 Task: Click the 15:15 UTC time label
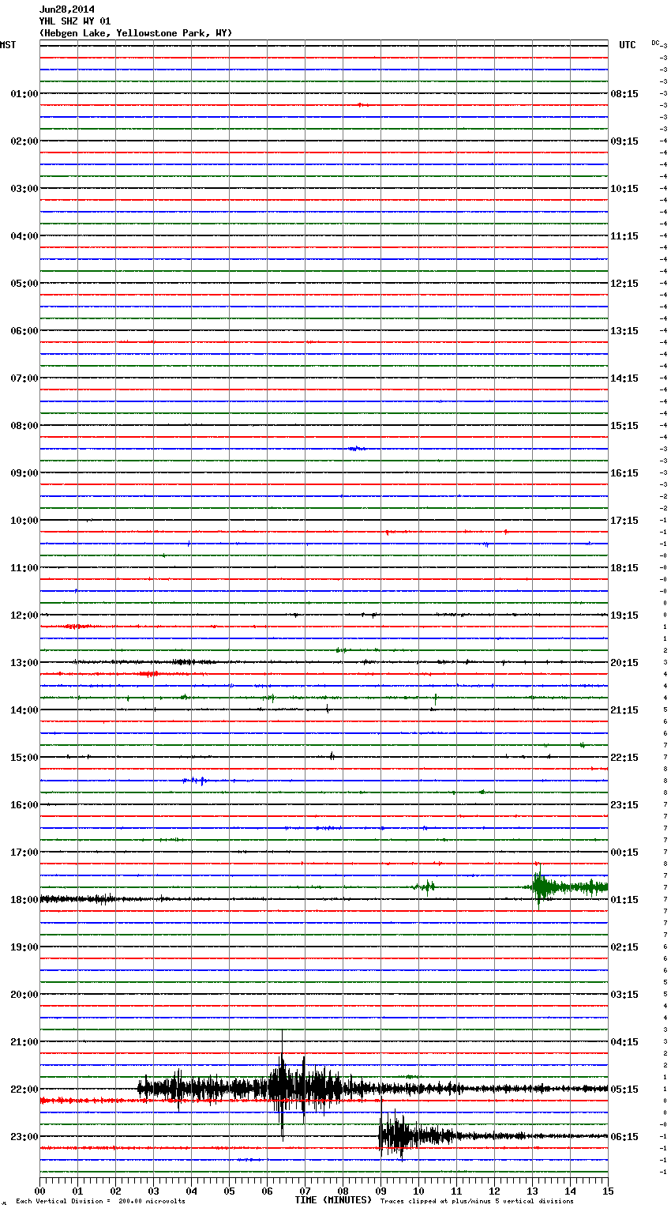pos(624,426)
